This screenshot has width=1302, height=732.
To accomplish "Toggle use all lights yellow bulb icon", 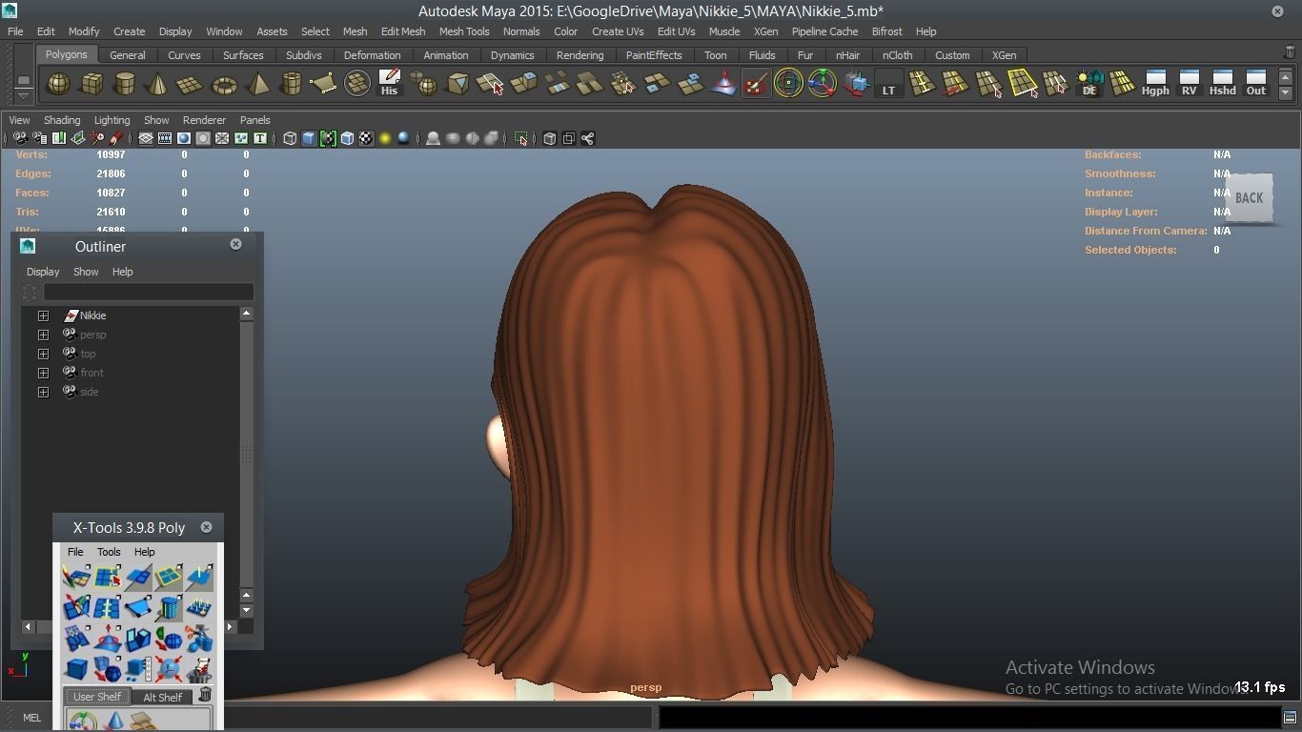I will point(385,138).
